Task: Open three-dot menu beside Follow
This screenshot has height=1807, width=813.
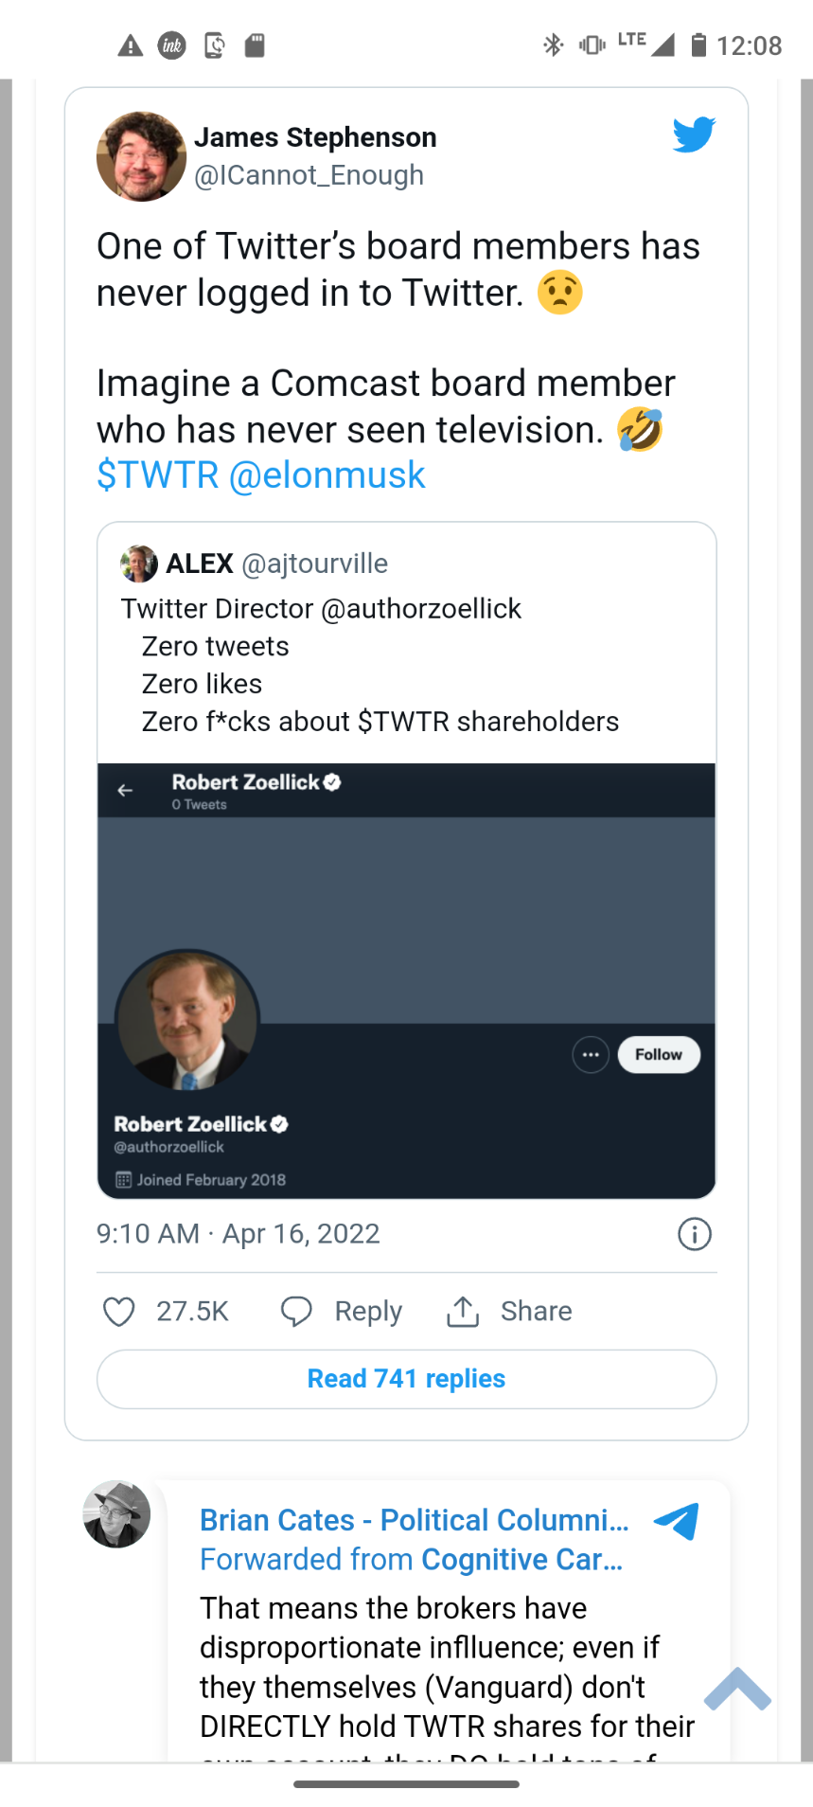Action: (591, 1054)
